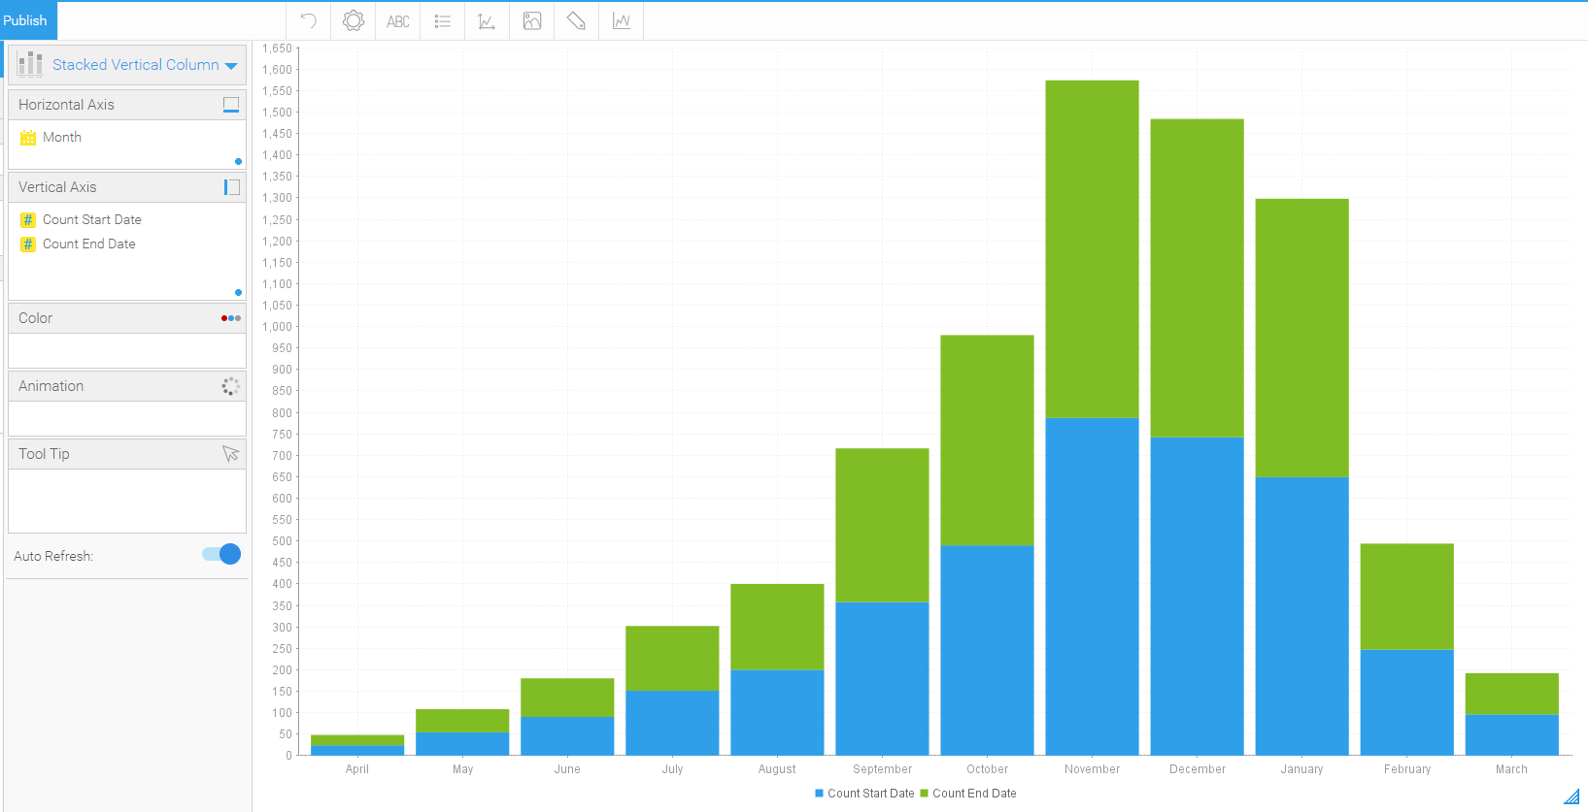
Task: Click the undo arrow icon
Action: (308, 20)
